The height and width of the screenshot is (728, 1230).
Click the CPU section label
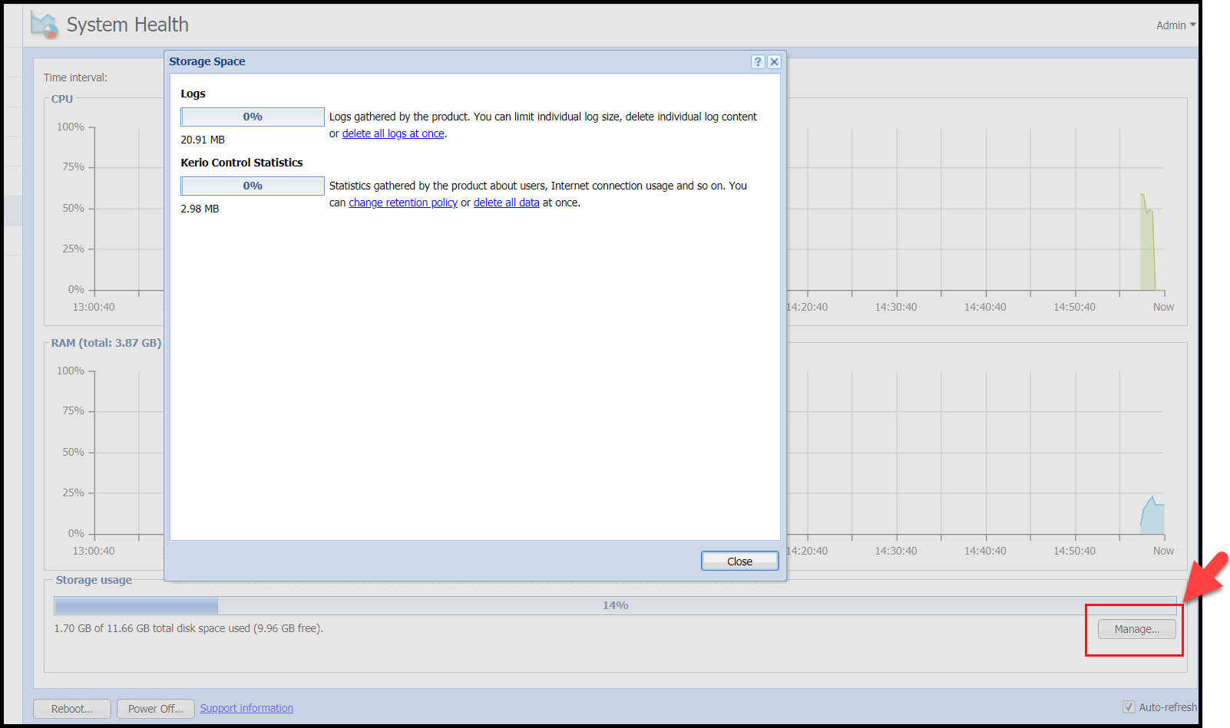(62, 99)
